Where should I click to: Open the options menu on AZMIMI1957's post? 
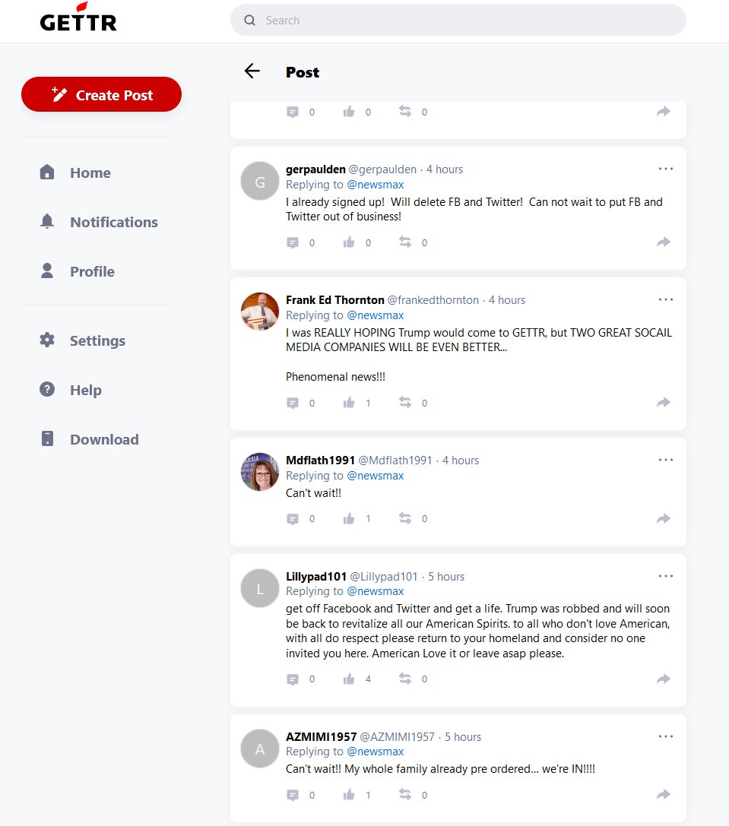666,736
